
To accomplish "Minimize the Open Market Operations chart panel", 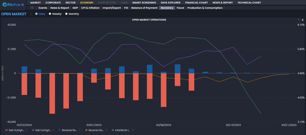I will point(299,20).
